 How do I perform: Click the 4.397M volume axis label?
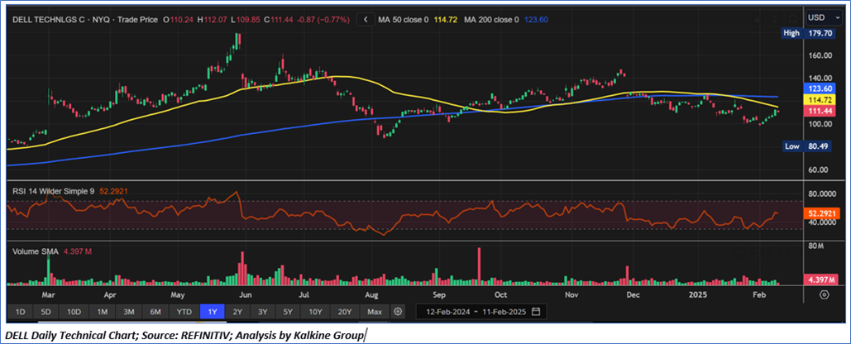click(x=822, y=280)
